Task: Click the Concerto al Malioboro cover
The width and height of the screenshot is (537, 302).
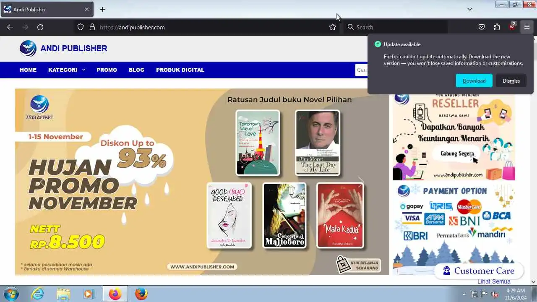Action: pyautogui.click(x=284, y=216)
